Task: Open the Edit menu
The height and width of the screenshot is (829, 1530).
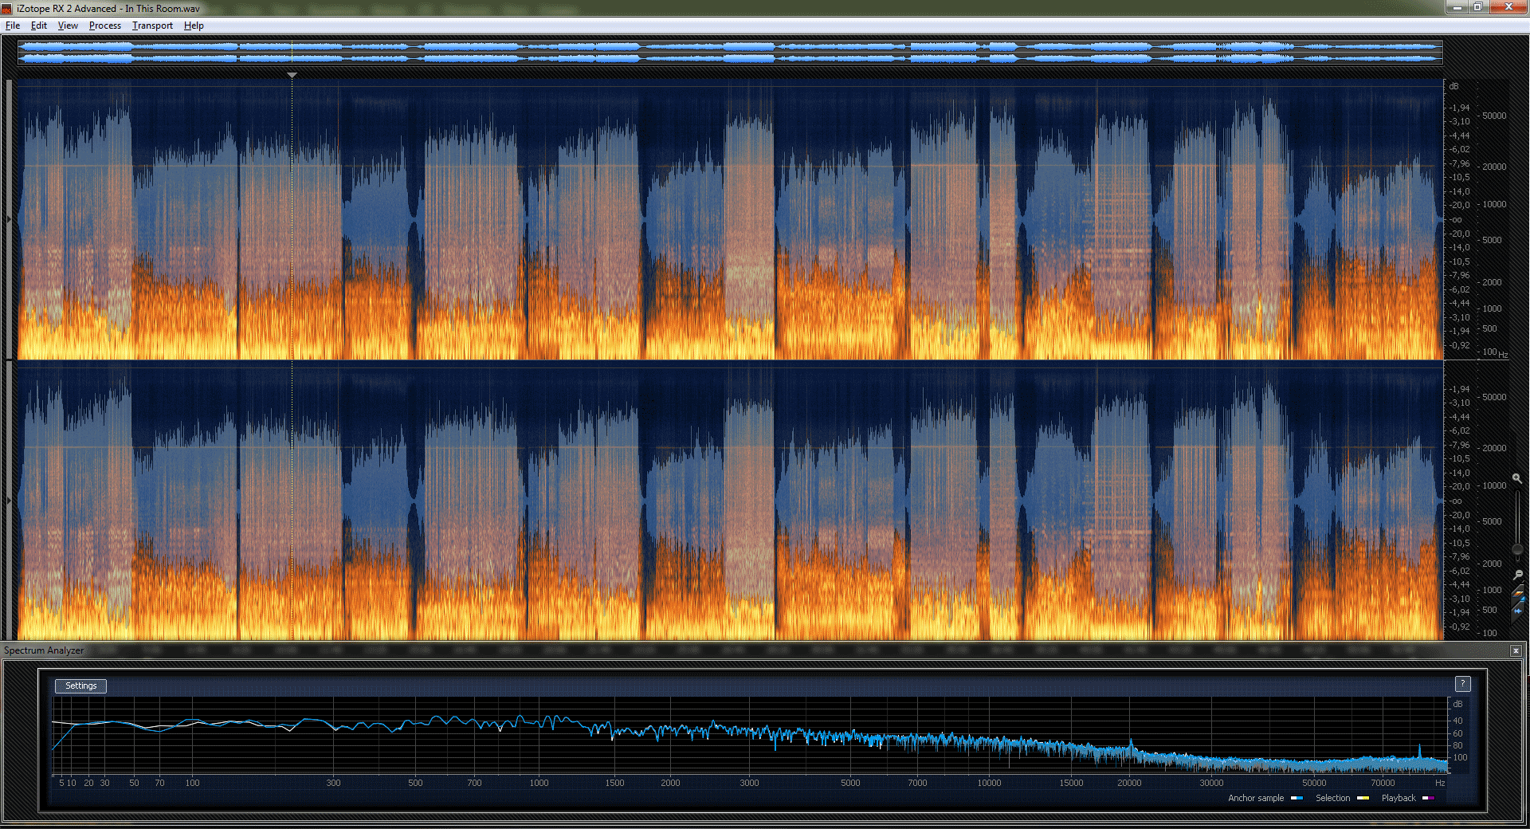Action: pyautogui.click(x=38, y=26)
